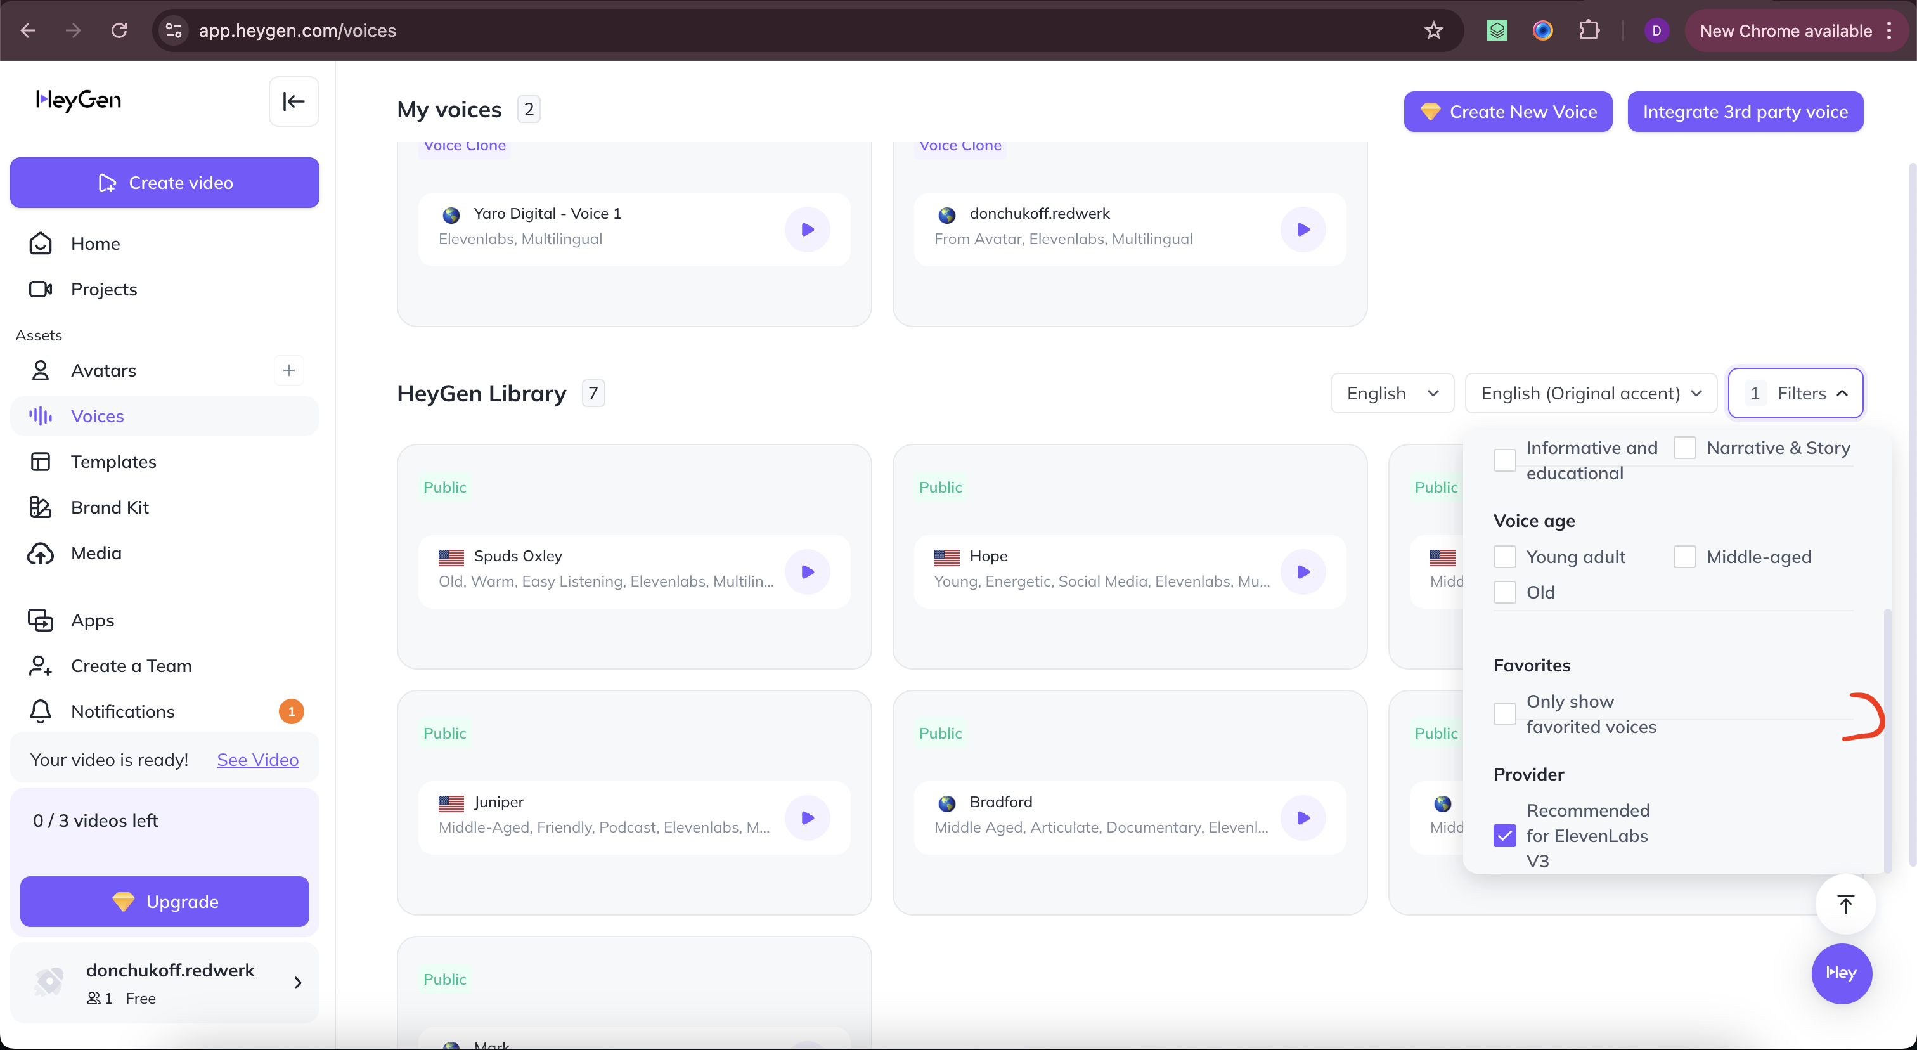Check the Narrative & Story filter
The width and height of the screenshot is (1917, 1050).
1685,447
